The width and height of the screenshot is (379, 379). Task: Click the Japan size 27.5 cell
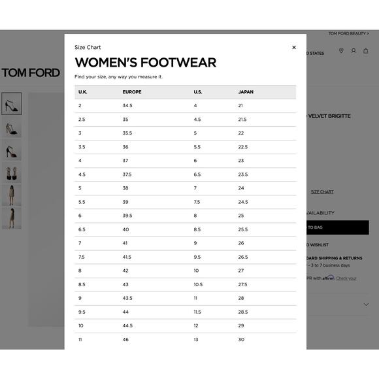[242, 284]
